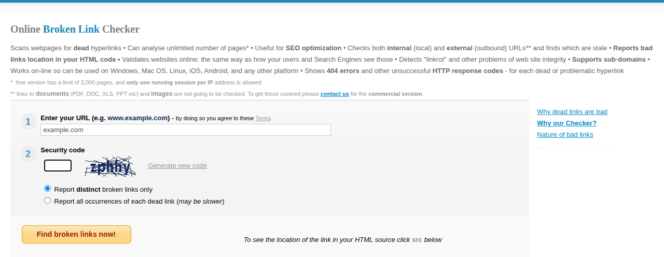Click the 'Security code' label

coord(63,150)
